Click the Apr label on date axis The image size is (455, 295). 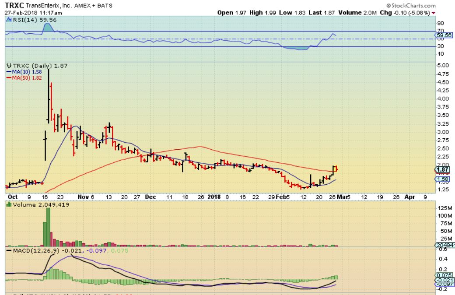(409, 197)
